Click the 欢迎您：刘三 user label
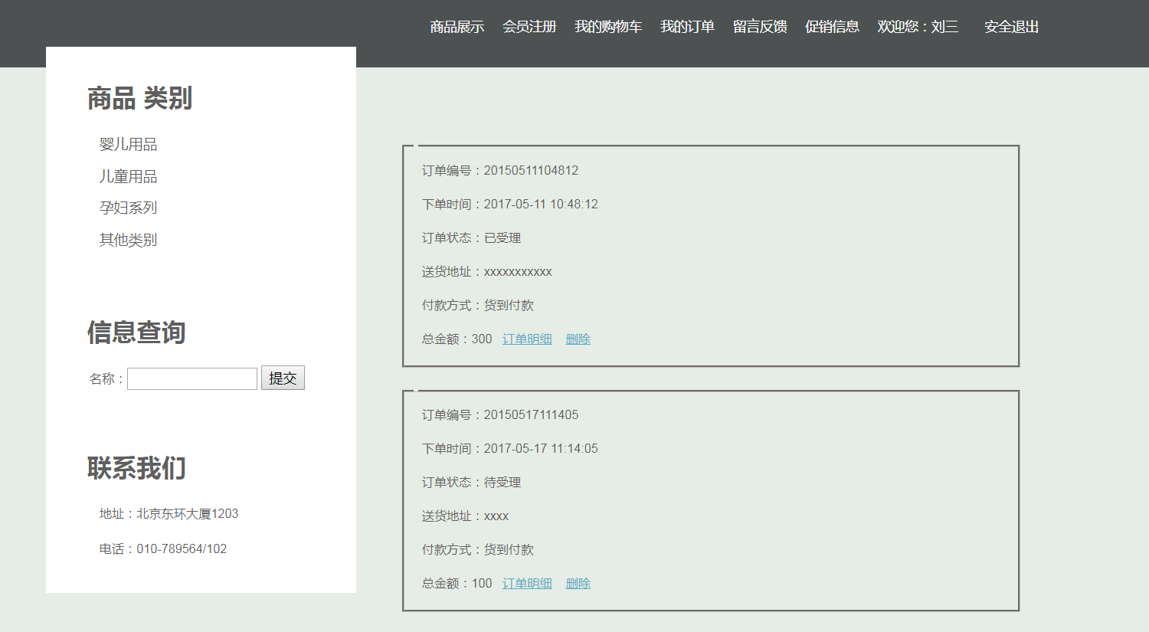The height and width of the screenshot is (632, 1149). [x=918, y=27]
